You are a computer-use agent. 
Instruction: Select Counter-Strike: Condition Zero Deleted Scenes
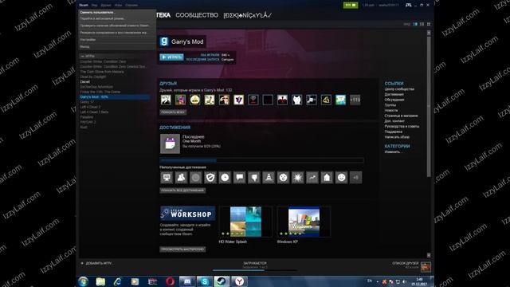click(112, 67)
